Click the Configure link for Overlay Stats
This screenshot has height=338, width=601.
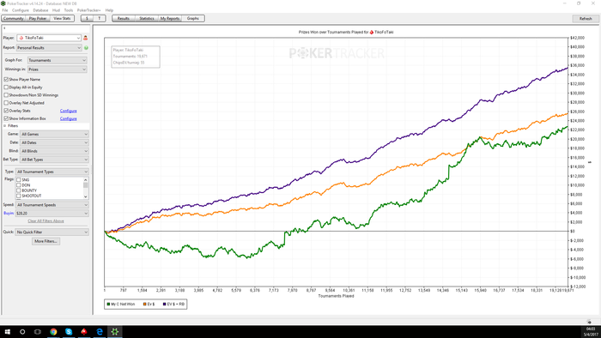click(68, 111)
